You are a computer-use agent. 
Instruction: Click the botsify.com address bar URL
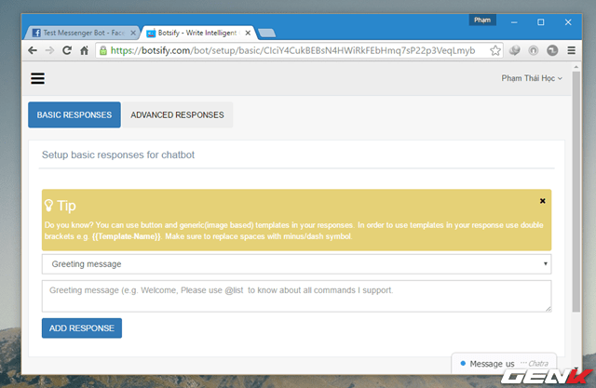[292, 50]
